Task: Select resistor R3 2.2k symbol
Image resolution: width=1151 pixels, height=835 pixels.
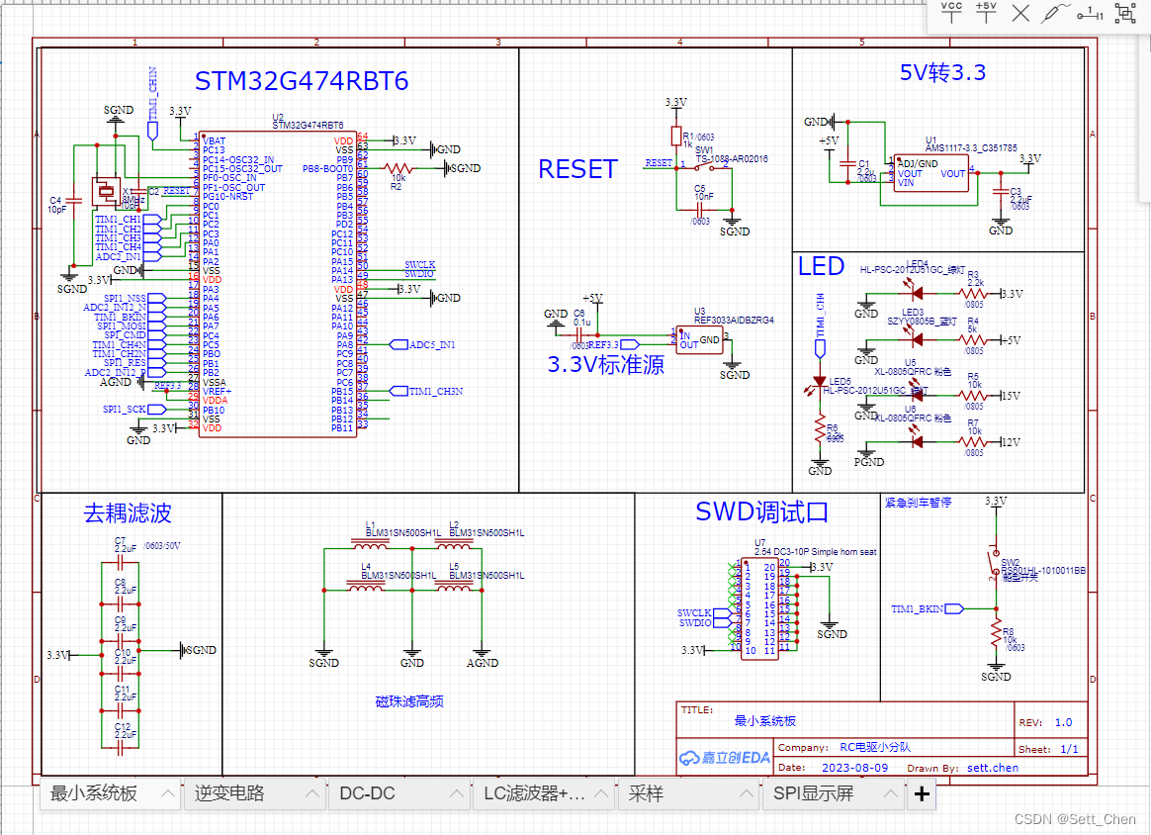Action: click(x=973, y=294)
